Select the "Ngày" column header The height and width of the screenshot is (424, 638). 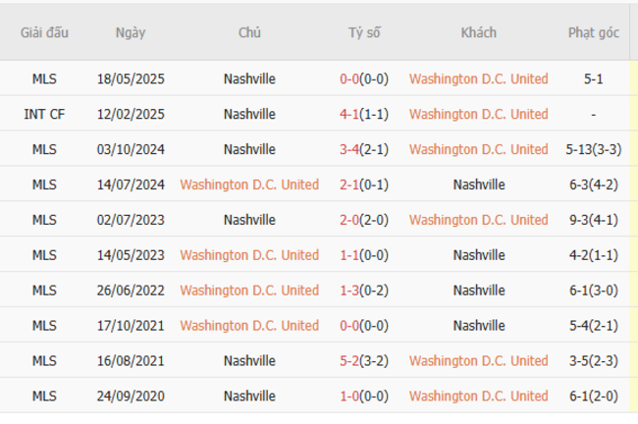(x=130, y=32)
